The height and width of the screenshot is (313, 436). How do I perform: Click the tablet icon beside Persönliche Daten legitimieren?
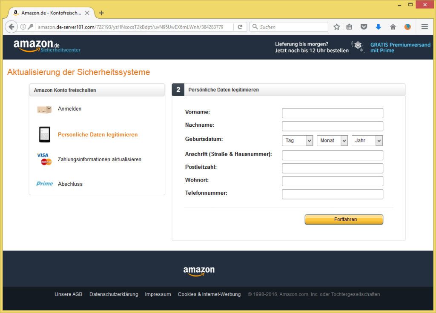44,134
